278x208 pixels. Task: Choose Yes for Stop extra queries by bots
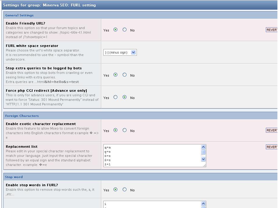(x=115, y=75)
